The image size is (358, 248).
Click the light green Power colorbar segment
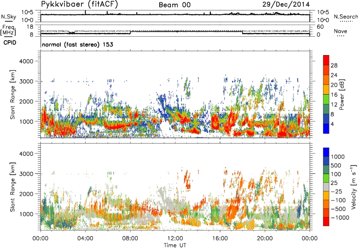coord(326,99)
